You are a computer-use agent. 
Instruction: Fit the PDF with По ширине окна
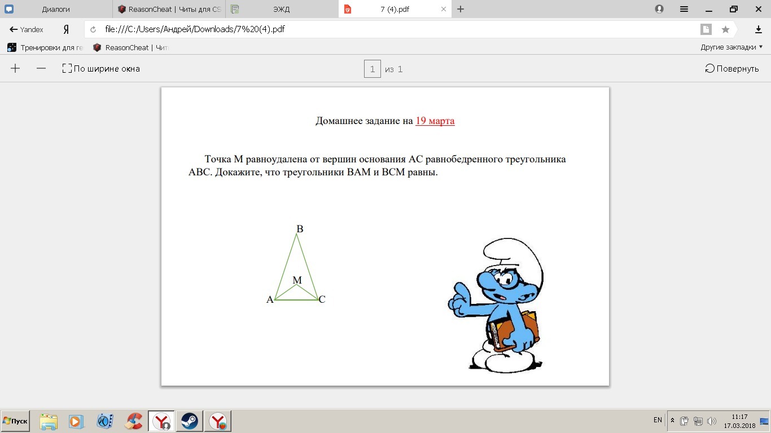point(101,69)
